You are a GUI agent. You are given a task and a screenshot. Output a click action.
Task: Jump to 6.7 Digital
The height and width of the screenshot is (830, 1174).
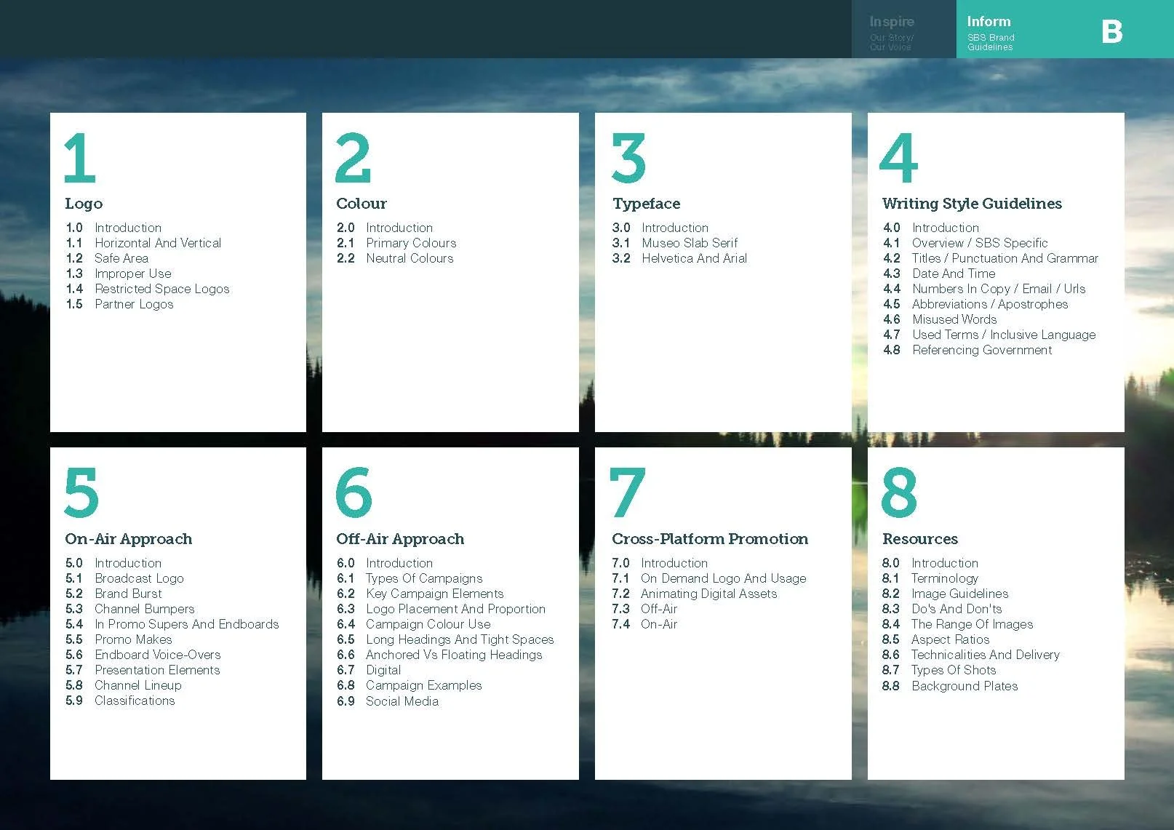point(369,670)
